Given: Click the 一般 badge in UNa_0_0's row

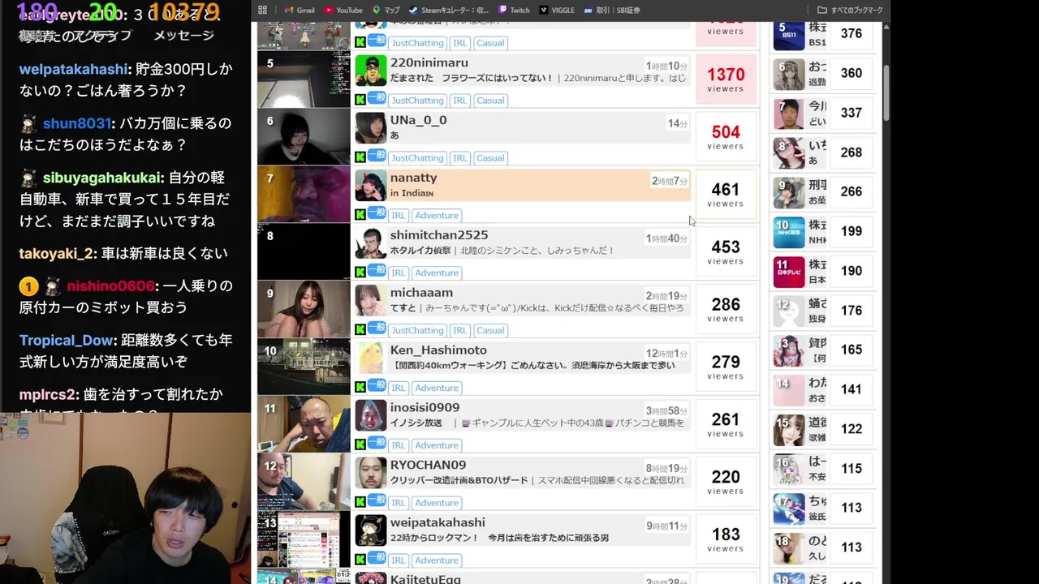Looking at the screenshot, I should pyautogui.click(x=377, y=155).
